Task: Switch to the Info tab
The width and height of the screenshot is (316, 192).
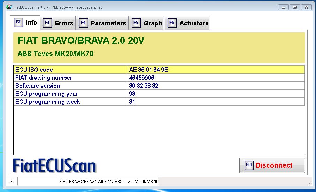Action: 25,22
